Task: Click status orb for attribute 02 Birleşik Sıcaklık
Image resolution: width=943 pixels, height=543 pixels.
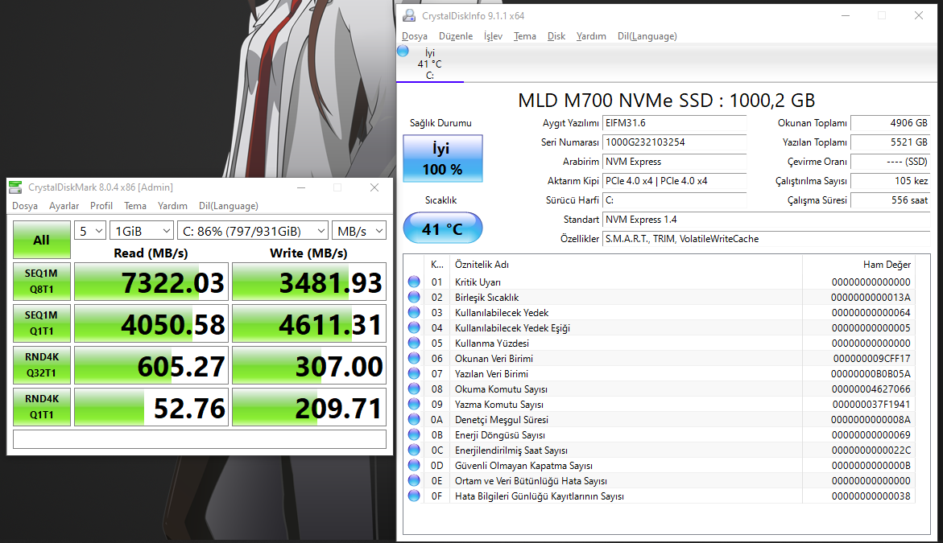Action: coord(414,297)
